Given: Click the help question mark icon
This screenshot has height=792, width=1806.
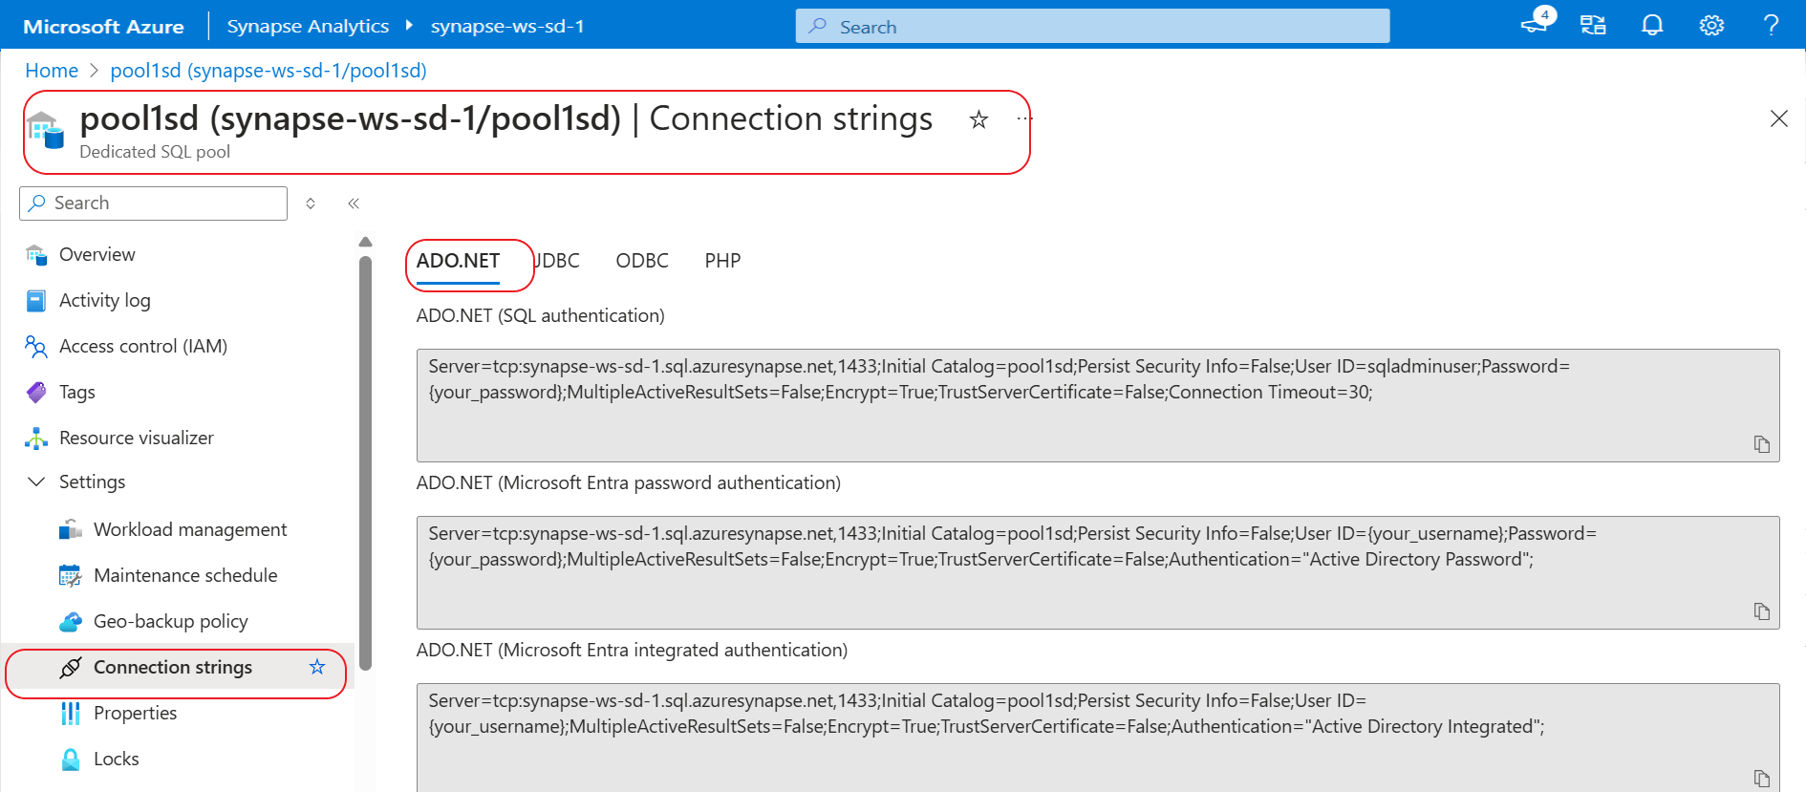Looking at the screenshot, I should [1771, 26].
